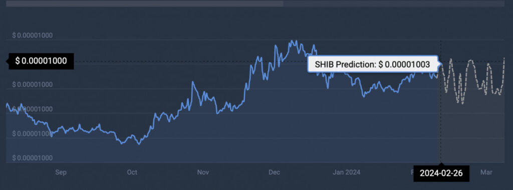Click the January dip of the blue price line
This screenshot has height=190, width=513.
click(364, 96)
